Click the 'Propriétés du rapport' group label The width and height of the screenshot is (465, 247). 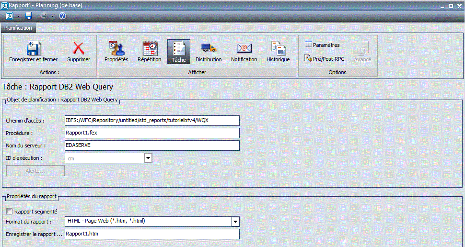point(32,196)
